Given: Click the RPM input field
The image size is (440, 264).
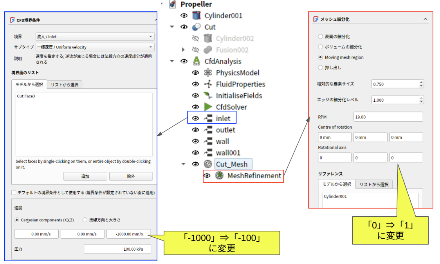Looking at the screenshot, I should 387,117.
